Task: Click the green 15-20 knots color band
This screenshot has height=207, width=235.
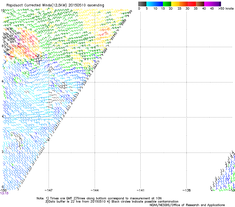Action: point(167,4)
